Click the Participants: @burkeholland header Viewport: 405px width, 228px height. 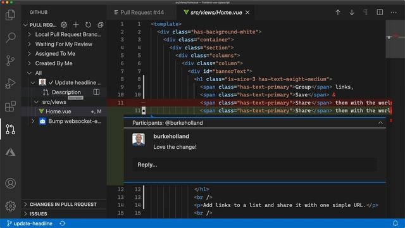pos(167,123)
